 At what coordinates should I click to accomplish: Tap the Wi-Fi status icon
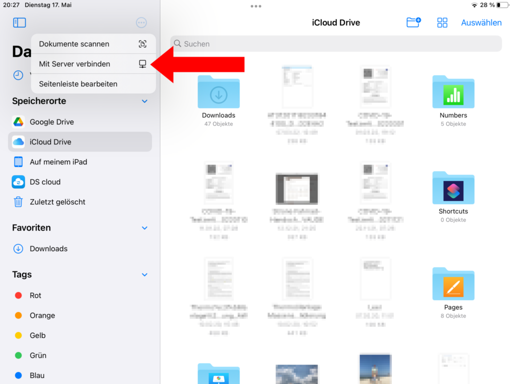pos(474,5)
